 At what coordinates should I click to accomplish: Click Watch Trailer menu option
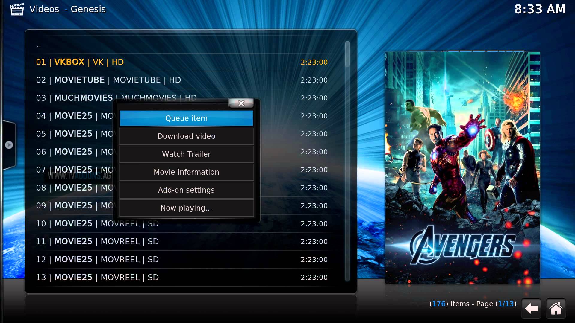click(x=186, y=154)
